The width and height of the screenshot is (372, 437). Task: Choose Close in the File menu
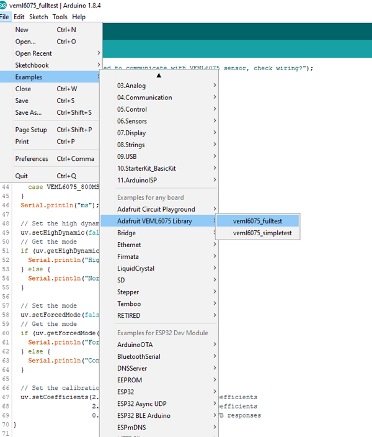pos(50,89)
